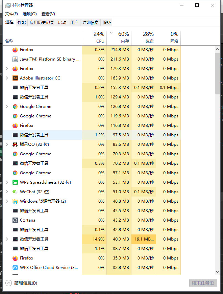
Task: Click Firefox icon in 116.8 MB row
Action: coord(15,126)
